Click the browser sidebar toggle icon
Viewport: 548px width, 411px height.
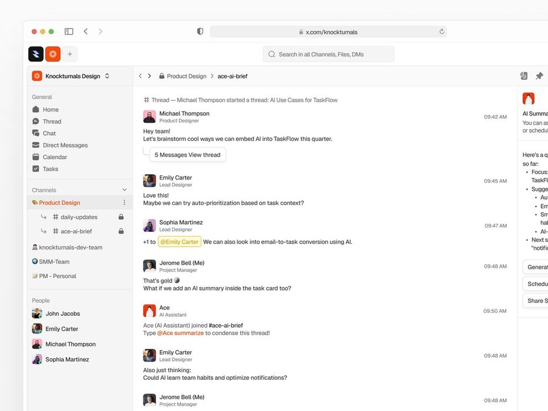69,32
